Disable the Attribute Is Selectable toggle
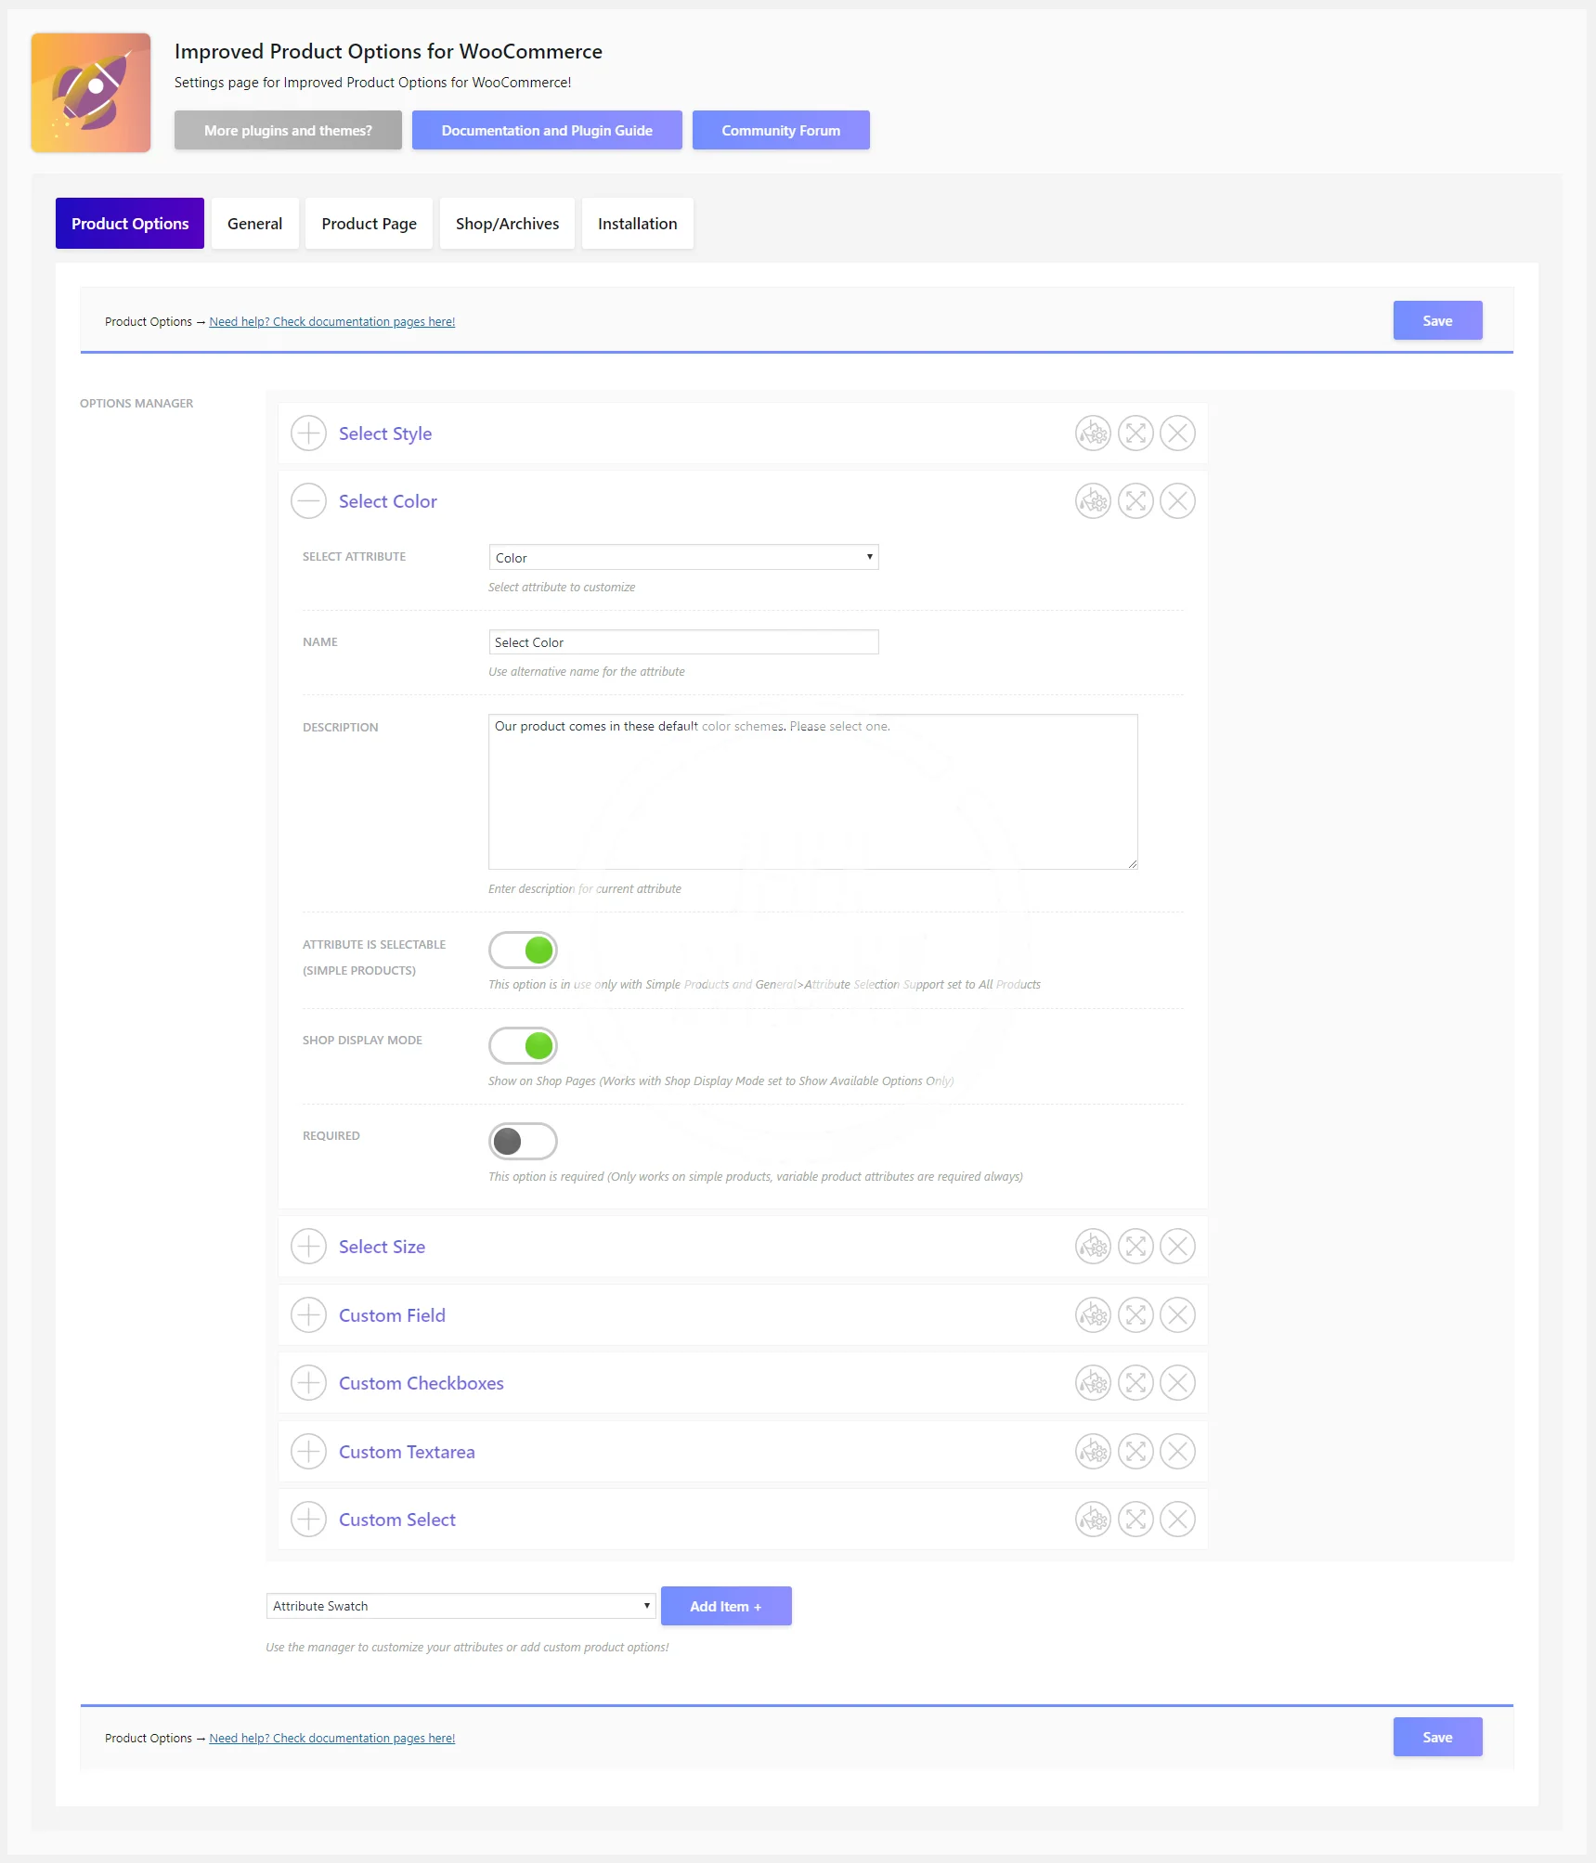The image size is (1596, 1863). coord(523,951)
